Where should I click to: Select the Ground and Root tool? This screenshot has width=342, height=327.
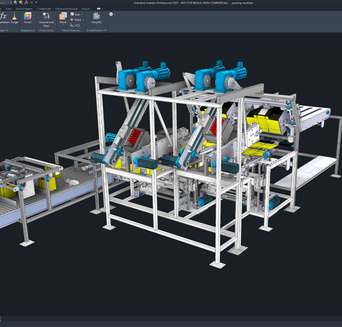[47, 20]
